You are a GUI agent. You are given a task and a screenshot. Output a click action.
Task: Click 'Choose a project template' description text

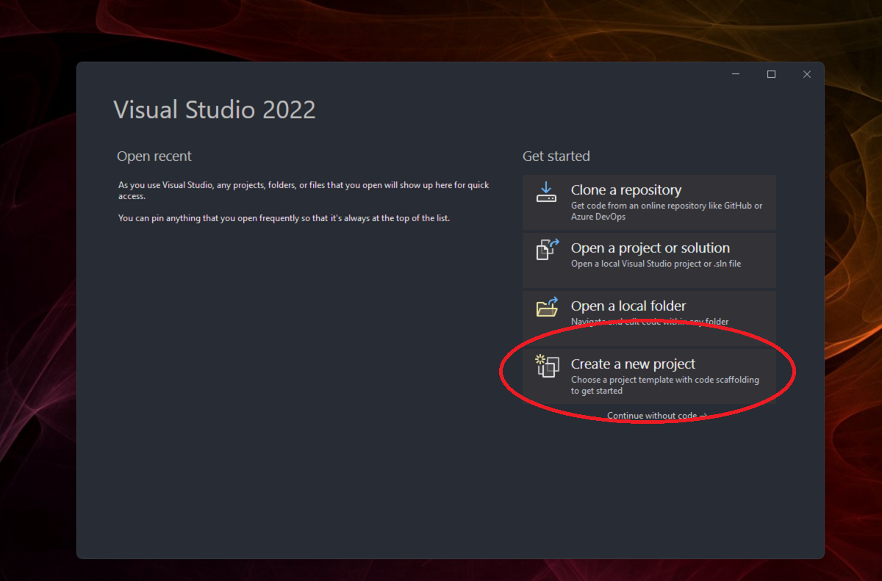pos(665,385)
